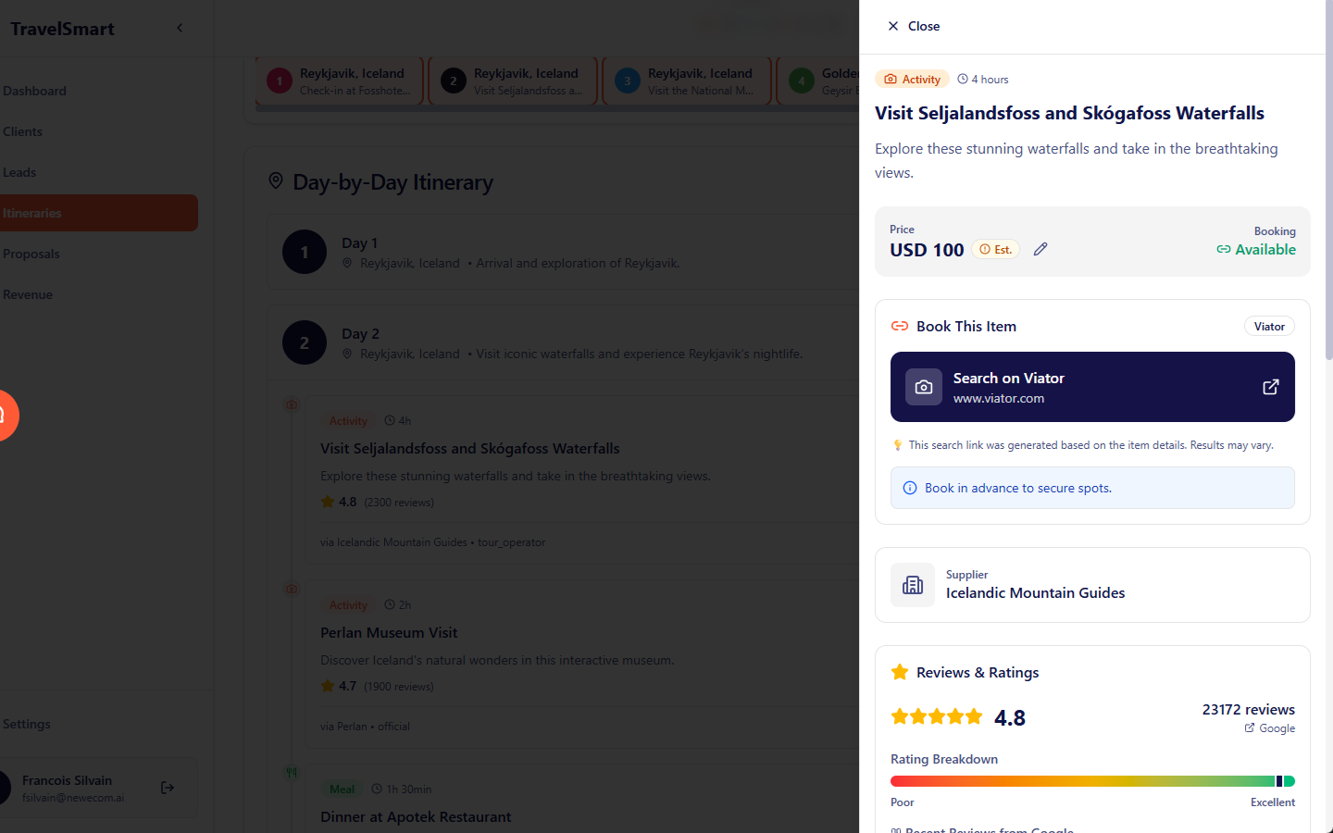The height and width of the screenshot is (833, 1333).
Task: Click the logout icon beside Francois Silvain
Action: pyautogui.click(x=168, y=788)
